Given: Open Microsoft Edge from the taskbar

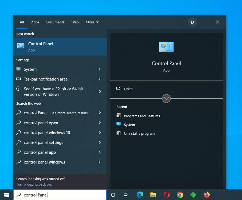Looking at the screenshot, I should (x=140, y=195).
